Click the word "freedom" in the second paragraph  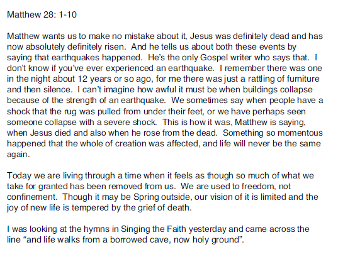pos(259,187)
